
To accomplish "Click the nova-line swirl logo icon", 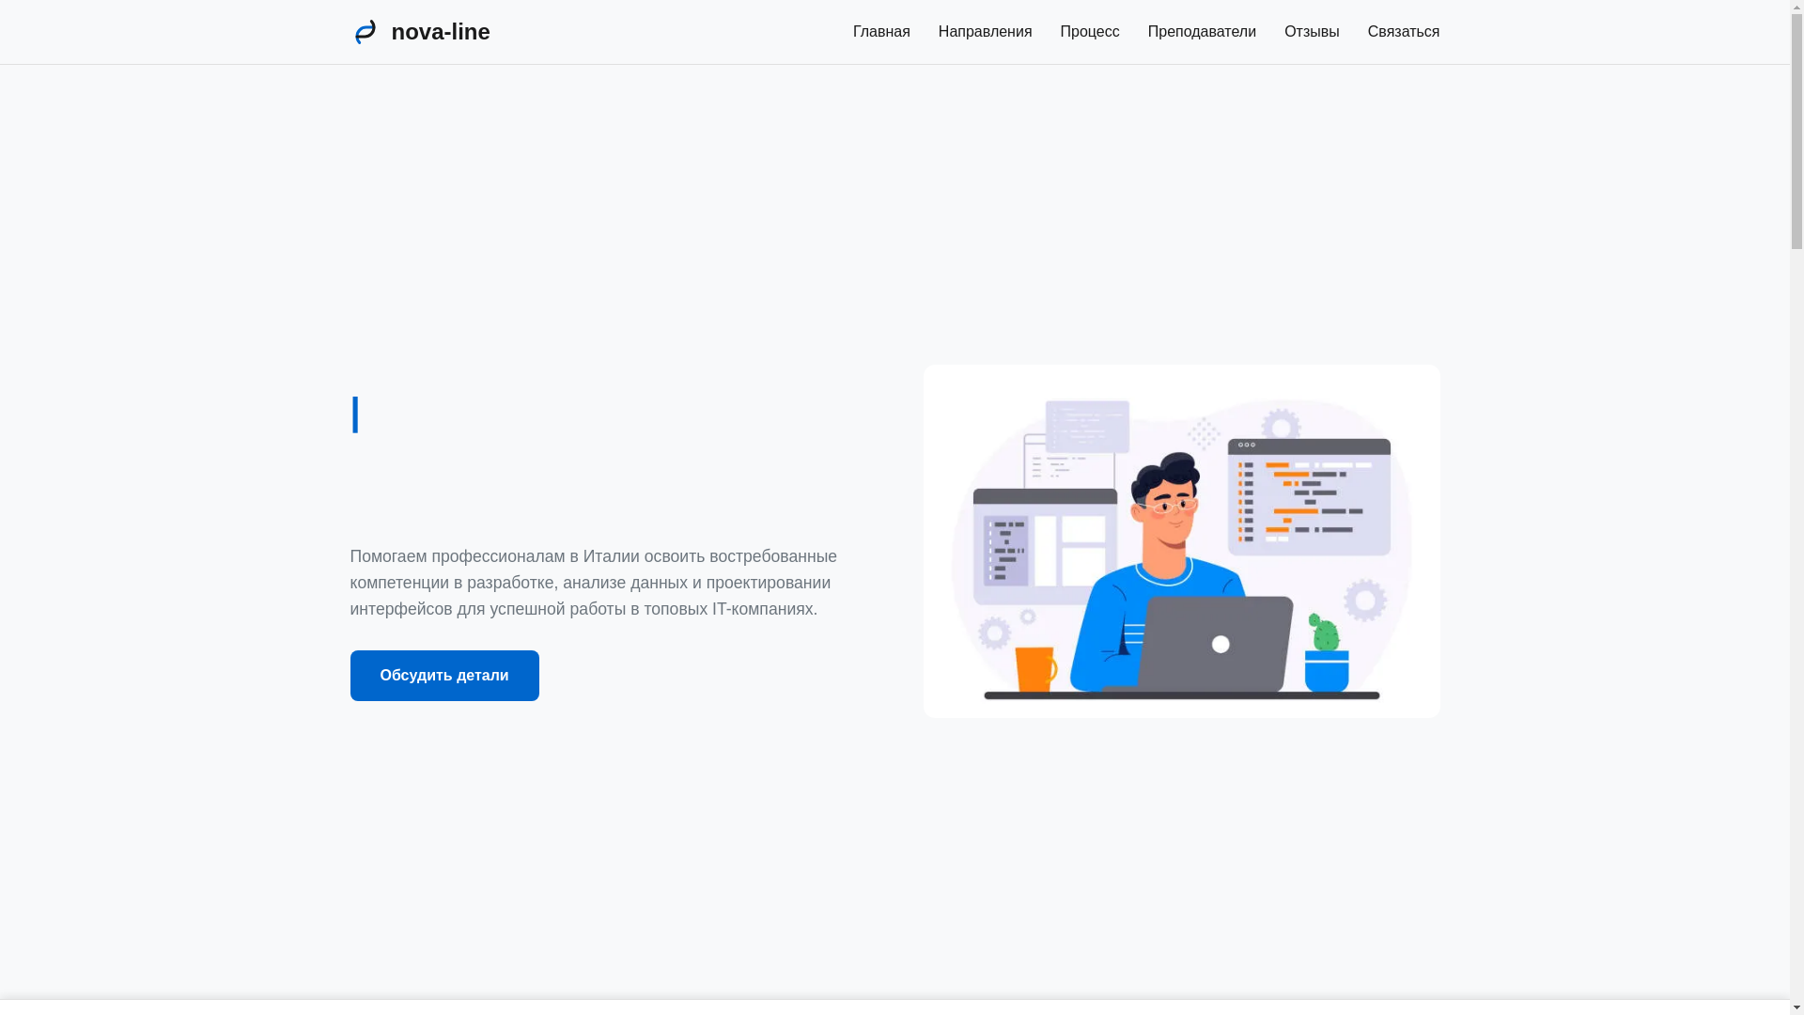I will 365,32.
